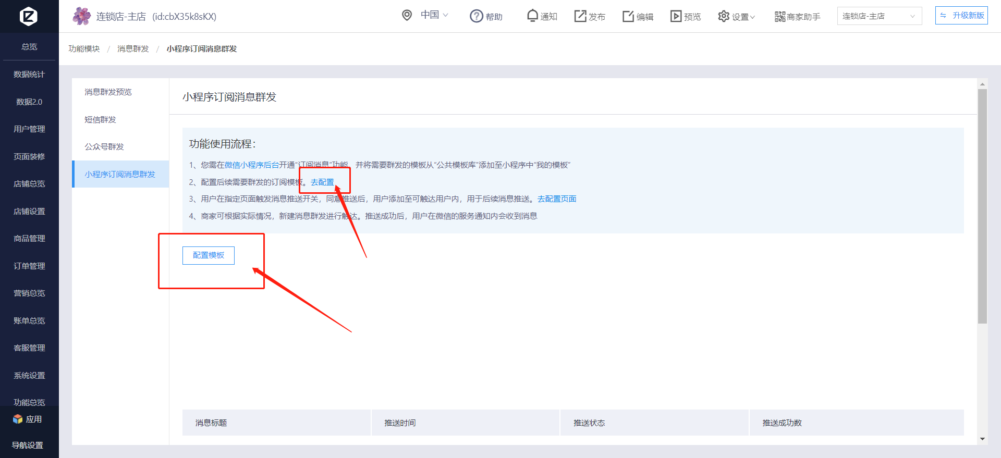This screenshot has width=1001, height=458.
Task: Open 客服管理 in the sidebar
Action: [29, 348]
